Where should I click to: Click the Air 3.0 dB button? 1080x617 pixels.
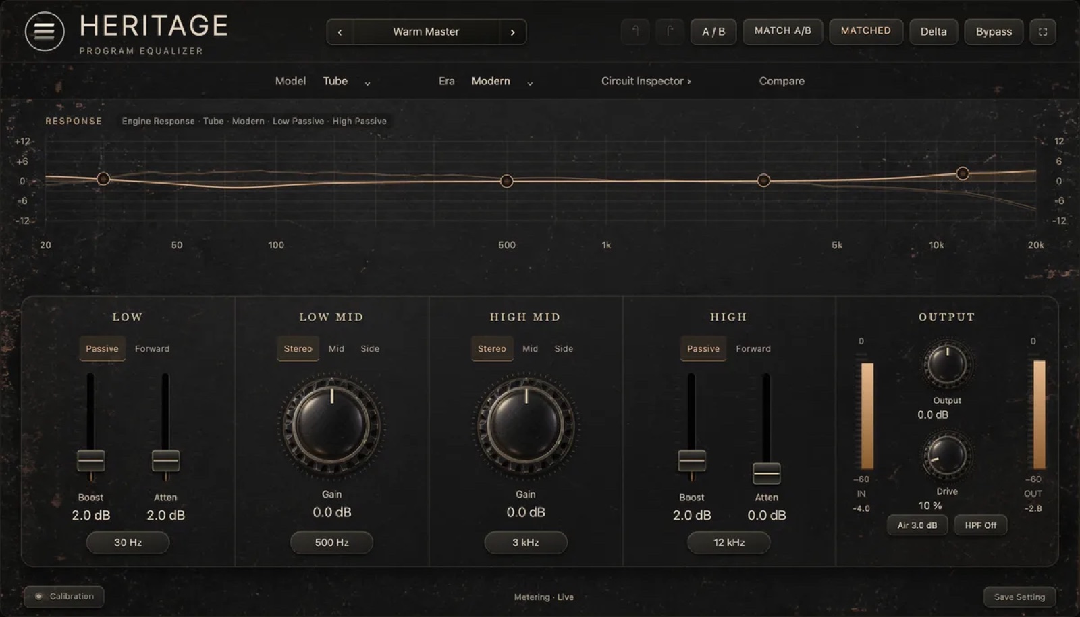[917, 525]
